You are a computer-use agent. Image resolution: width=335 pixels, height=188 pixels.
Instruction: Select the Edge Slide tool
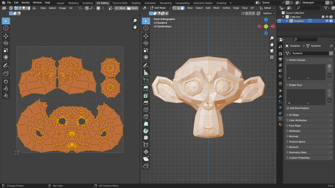tap(146, 145)
